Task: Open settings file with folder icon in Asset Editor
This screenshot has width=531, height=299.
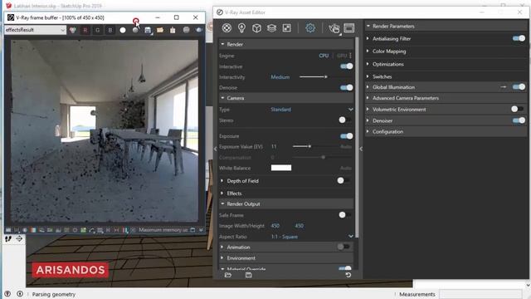Action: coord(228,275)
